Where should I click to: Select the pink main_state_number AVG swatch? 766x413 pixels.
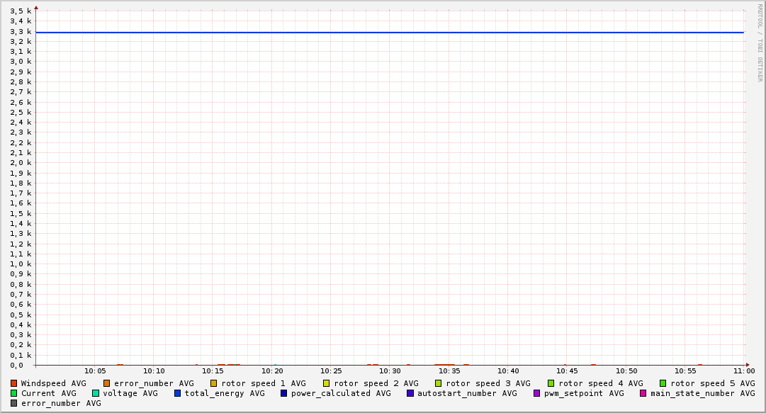pyautogui.click(x=643, y=393)
